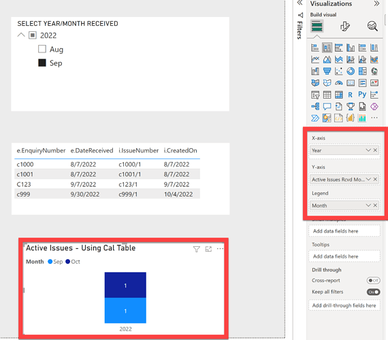Screen dimensions: 388x340
Task: Choose the donut chart visualization
Action: coord(351,71)
